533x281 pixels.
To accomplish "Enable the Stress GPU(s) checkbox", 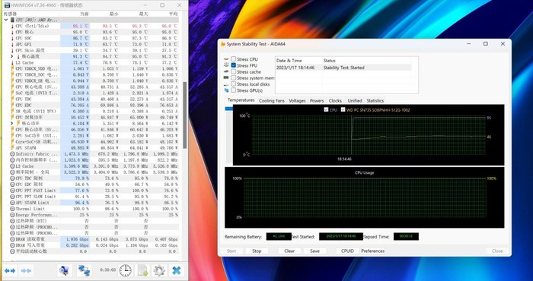I will click(x=234, y=90).
